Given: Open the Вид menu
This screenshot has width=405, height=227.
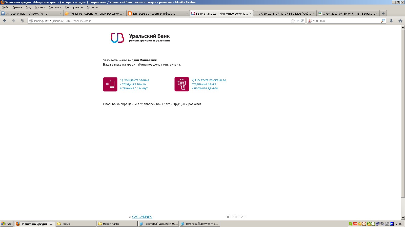Looking at the screenshot, I should click(28, 7).
